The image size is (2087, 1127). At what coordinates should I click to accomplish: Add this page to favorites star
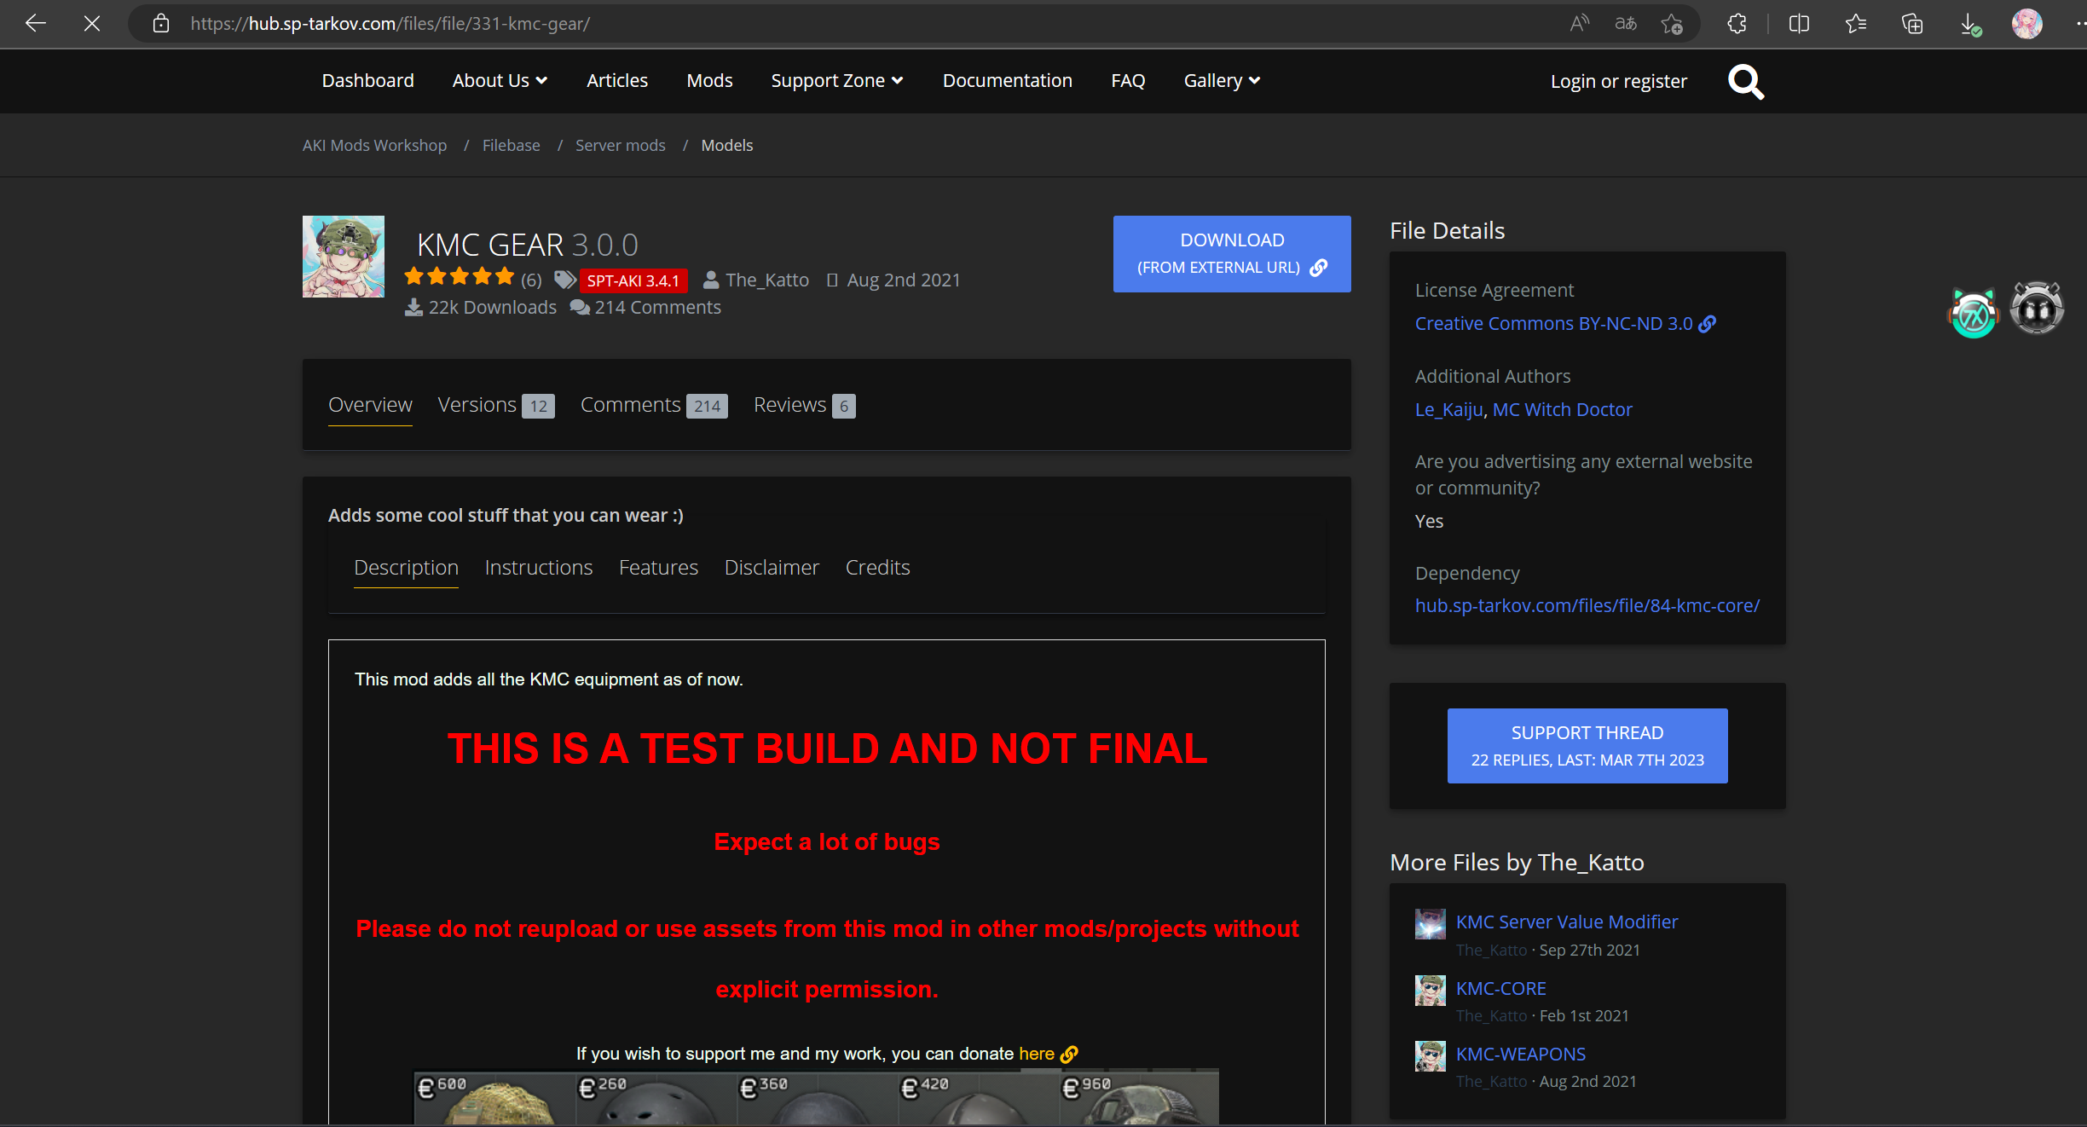click(1671, 24)
